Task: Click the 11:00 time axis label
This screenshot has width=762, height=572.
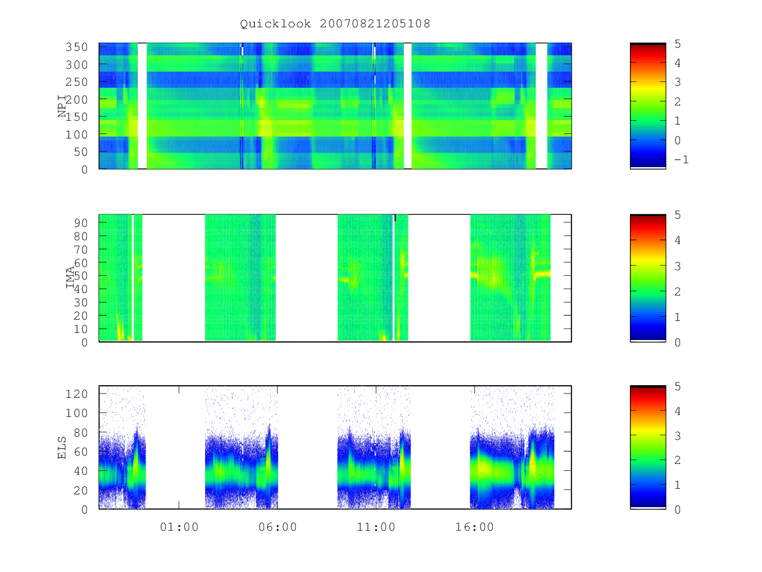Action: pyautogui.click(x=376, y=527)
